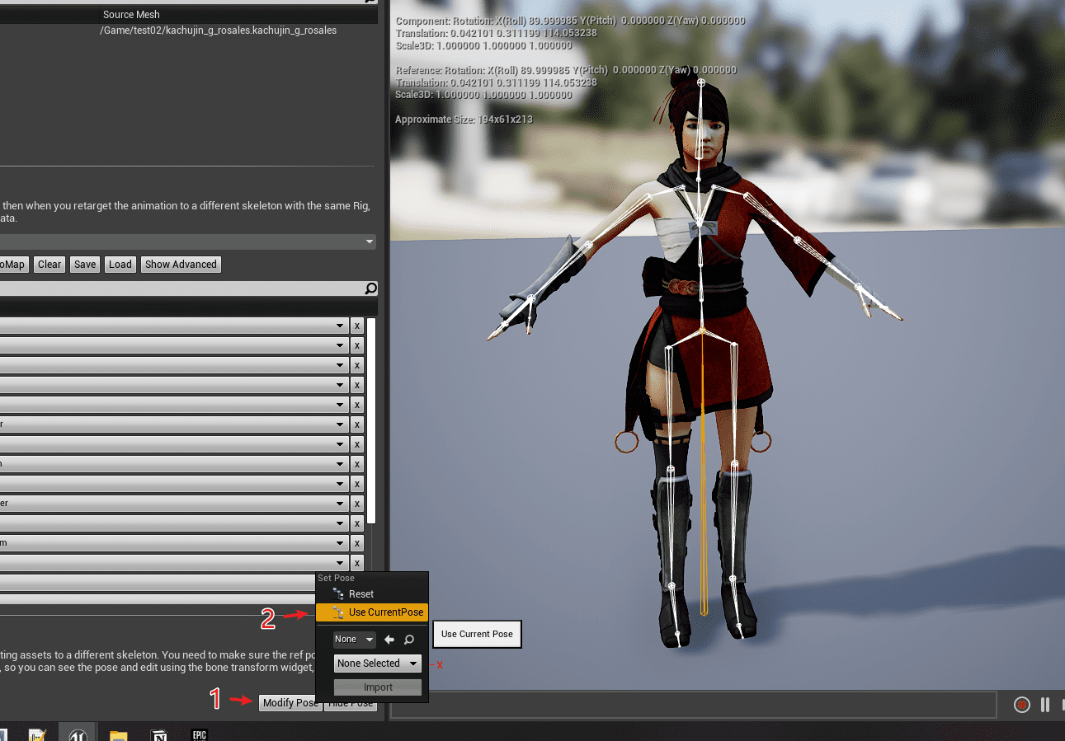Click the Save button for rig mapping
1065x741 pixels.
point(84,265)
